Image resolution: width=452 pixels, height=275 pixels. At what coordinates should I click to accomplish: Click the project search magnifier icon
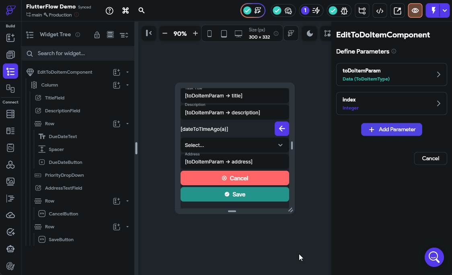(x=141, y=10)
